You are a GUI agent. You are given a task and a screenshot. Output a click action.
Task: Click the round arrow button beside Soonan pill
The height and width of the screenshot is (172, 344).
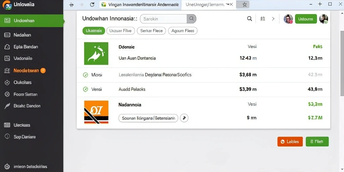(184, 118)
